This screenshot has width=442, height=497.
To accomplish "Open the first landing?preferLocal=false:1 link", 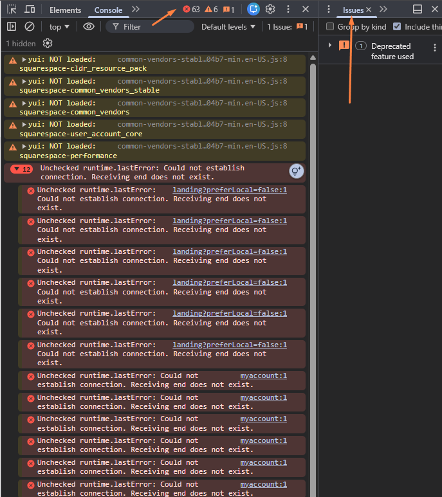I will 230,190.
